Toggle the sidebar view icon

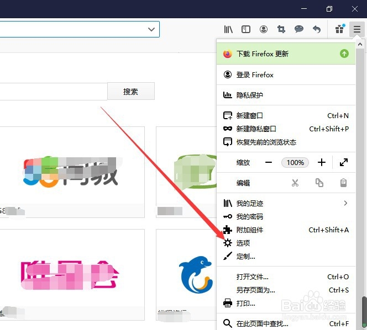tap(246, 29)
